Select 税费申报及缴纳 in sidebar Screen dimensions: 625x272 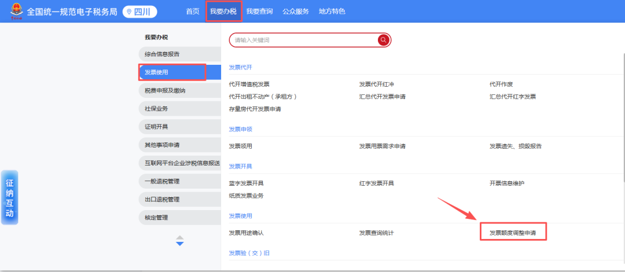[x=180, y=90]
